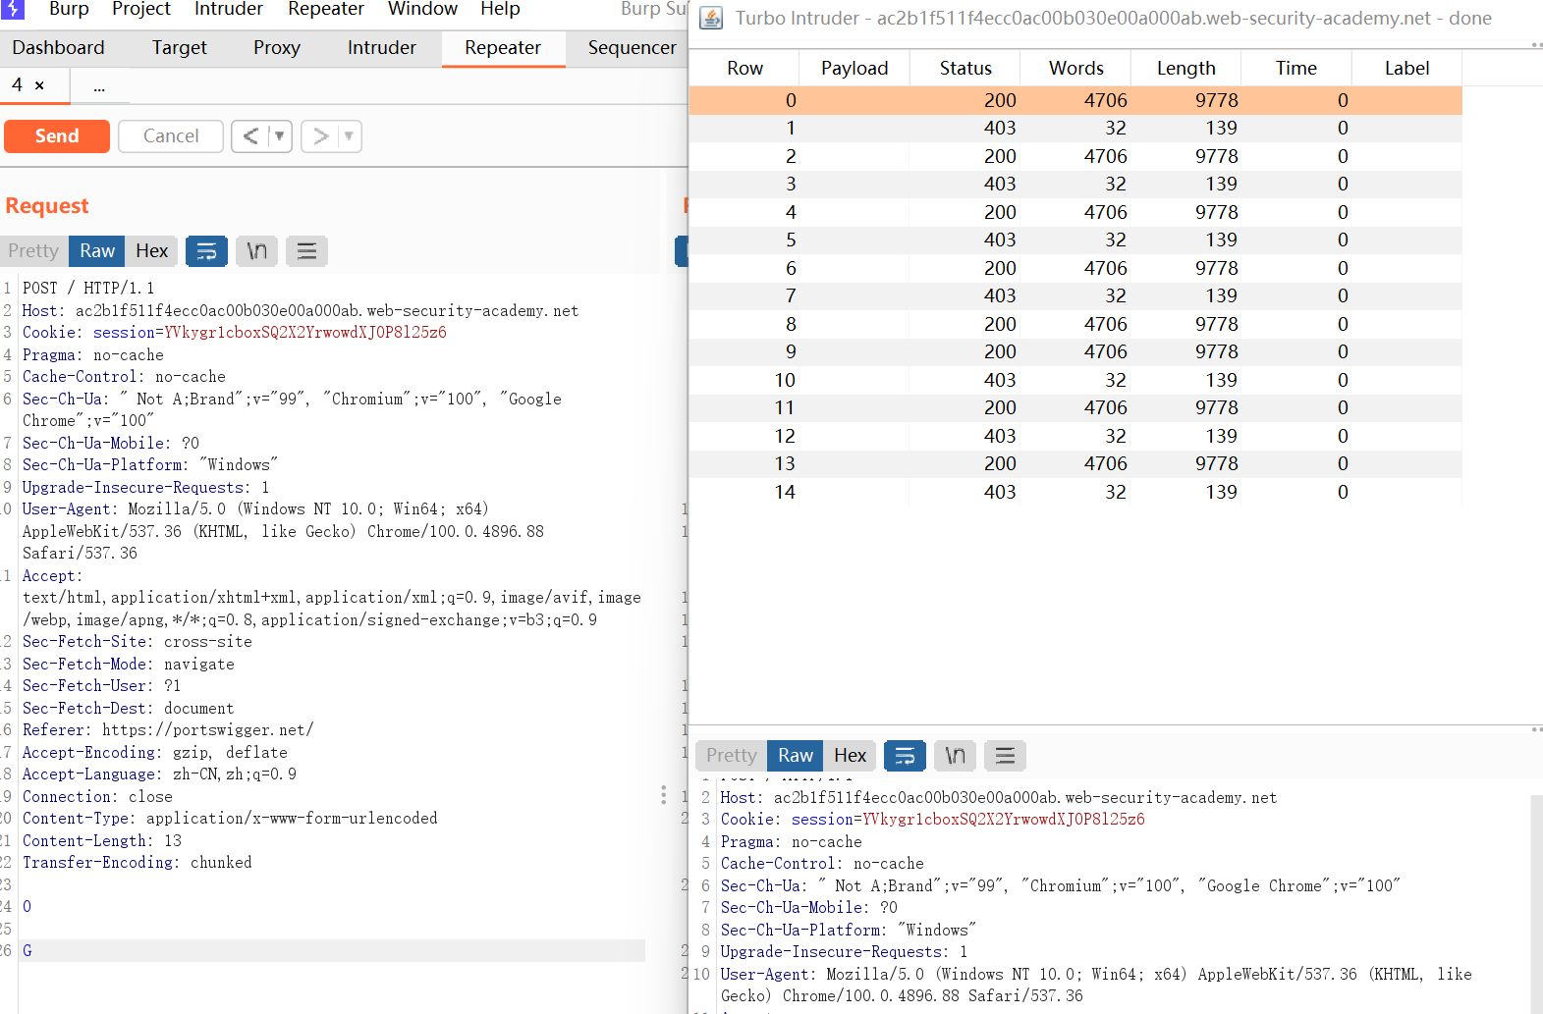Click the Cancel button

pyautogui.click(x=171, y=136)
